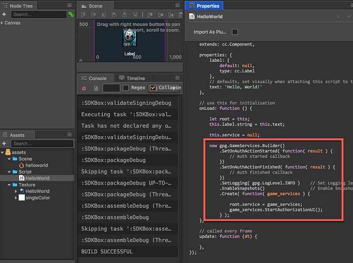Open the Node Tree panel menu icon
The image size is (353, 263).
coord(70,5)
